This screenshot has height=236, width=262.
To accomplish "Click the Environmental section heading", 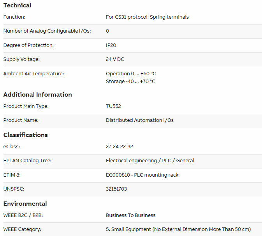I will (25, 204).
